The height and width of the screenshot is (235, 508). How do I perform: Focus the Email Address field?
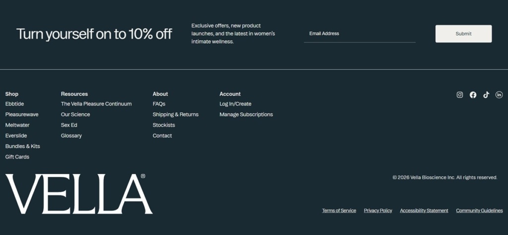(x=360, y=34)
